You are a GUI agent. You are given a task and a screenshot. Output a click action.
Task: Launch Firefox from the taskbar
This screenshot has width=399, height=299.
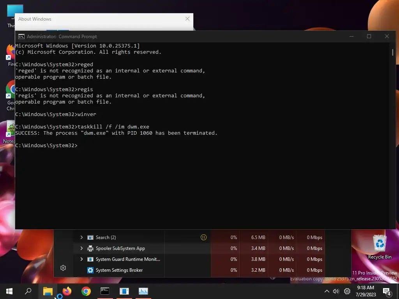coord(67,291)
